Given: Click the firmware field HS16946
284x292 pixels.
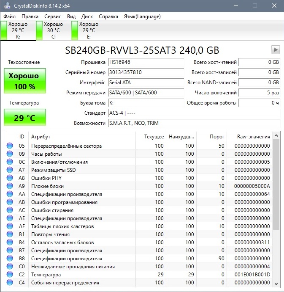Looking at the screenshot, I should coord(143,62).
